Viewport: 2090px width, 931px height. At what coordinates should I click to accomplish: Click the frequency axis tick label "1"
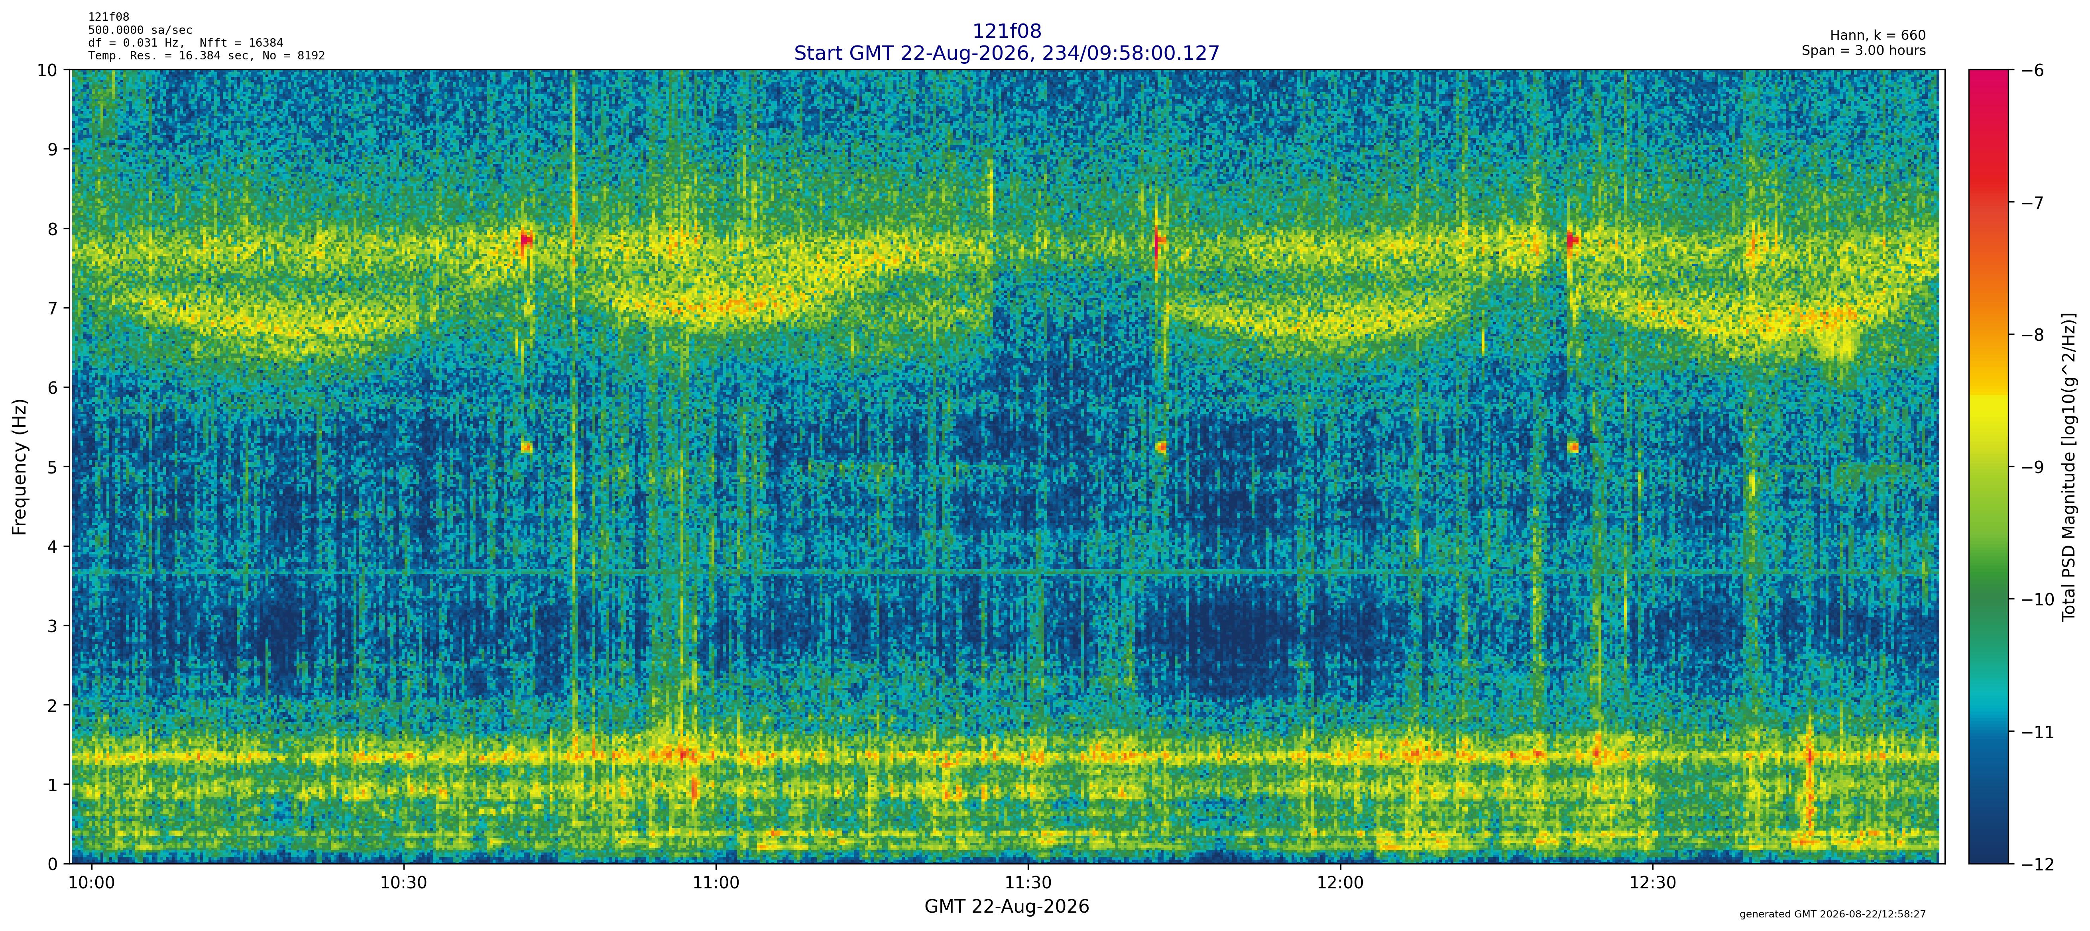pos(53,785)
